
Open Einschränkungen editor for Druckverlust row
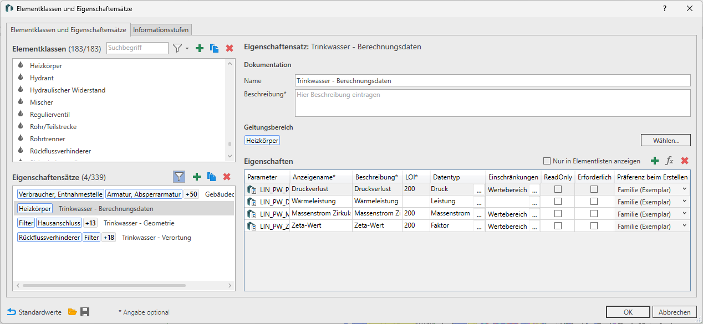pos(534,190)
